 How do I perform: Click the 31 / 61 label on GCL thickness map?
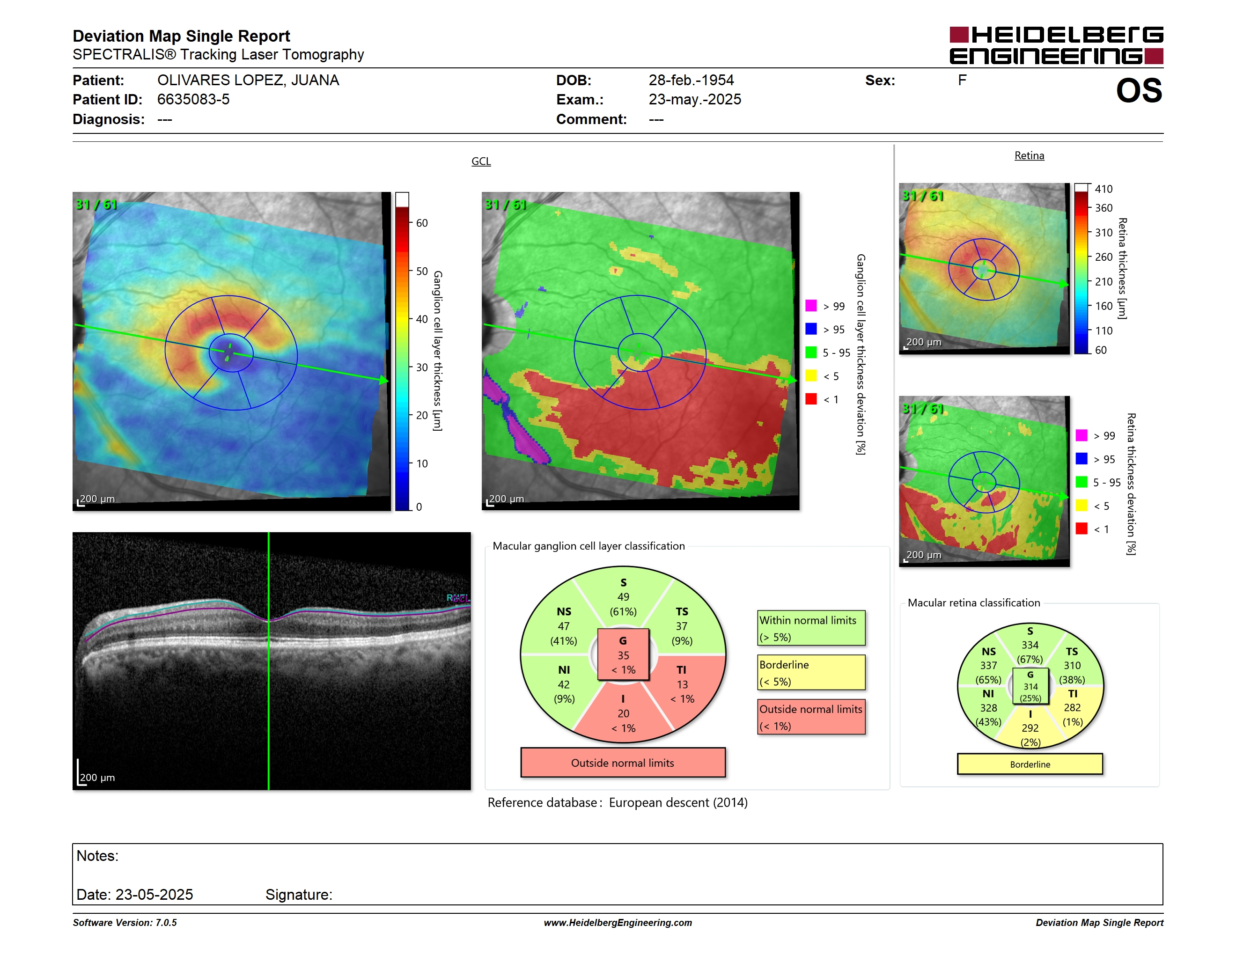(96, 204)
